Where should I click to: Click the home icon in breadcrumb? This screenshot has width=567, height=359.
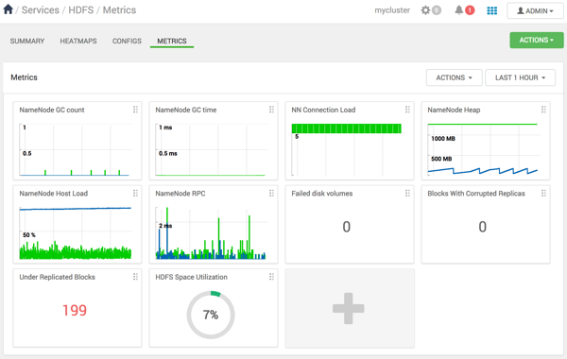[x=8, y=9]
